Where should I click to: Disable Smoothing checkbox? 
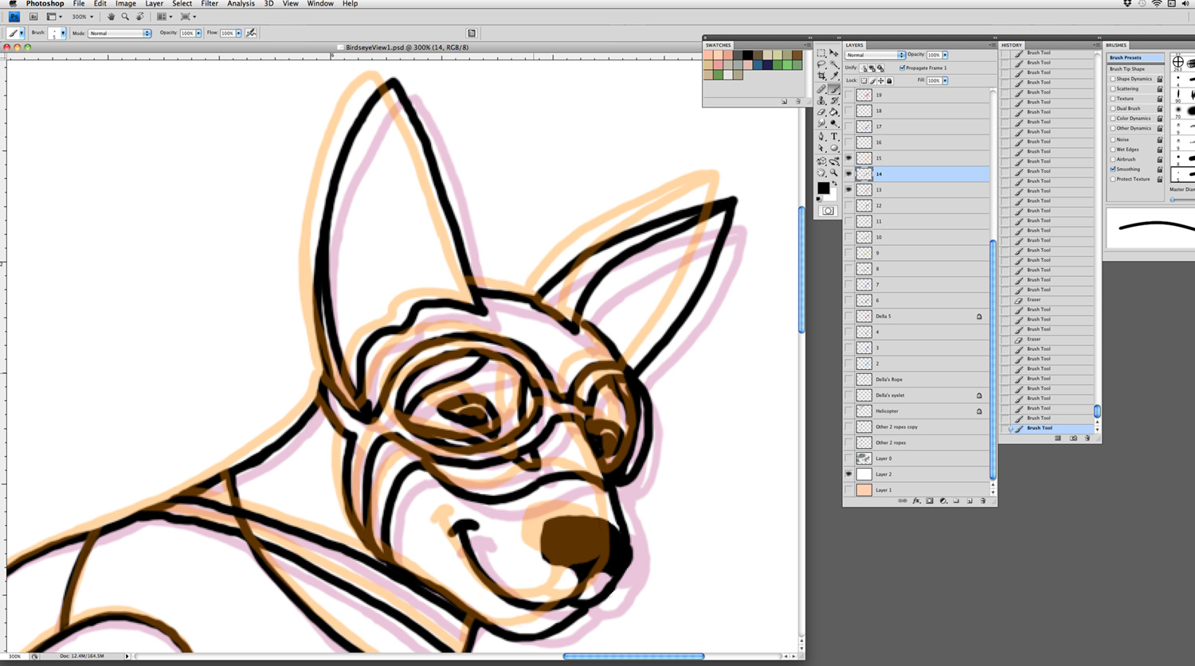tap(1113, 169)
